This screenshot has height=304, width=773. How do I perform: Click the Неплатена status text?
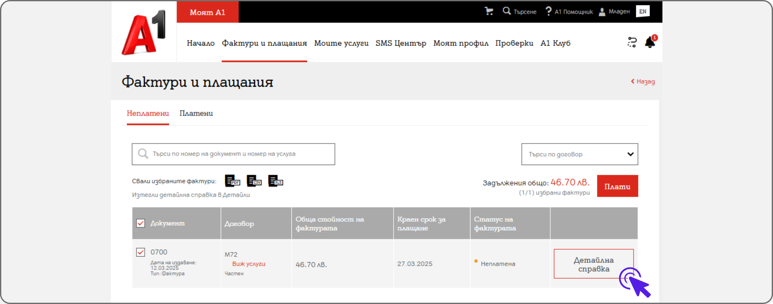tap(498, 264)
